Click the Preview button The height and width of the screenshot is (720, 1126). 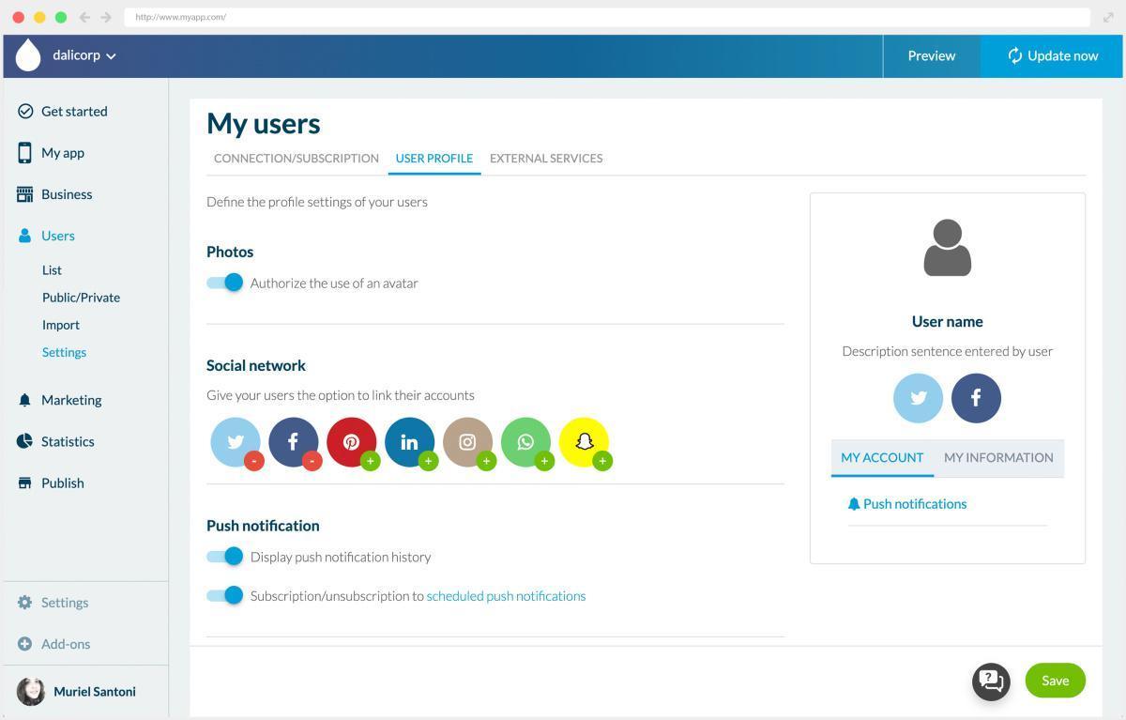click(932, 55)
